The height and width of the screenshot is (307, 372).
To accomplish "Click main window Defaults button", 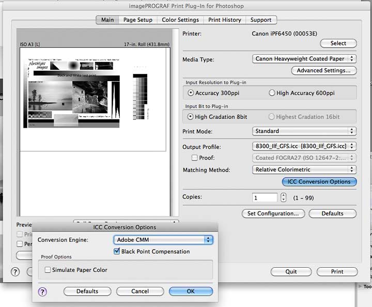I will (x=332, y=213).
